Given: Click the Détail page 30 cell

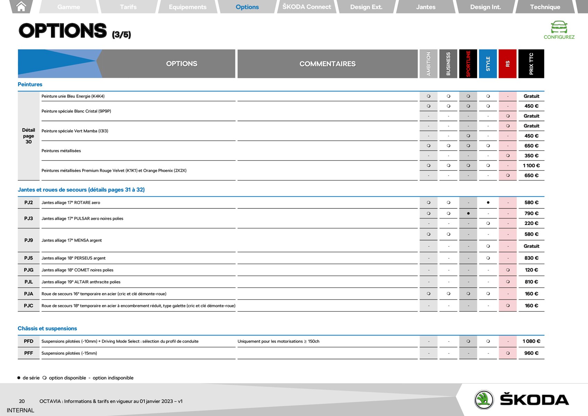Looking at the screenshot, I should pos(28,136).
